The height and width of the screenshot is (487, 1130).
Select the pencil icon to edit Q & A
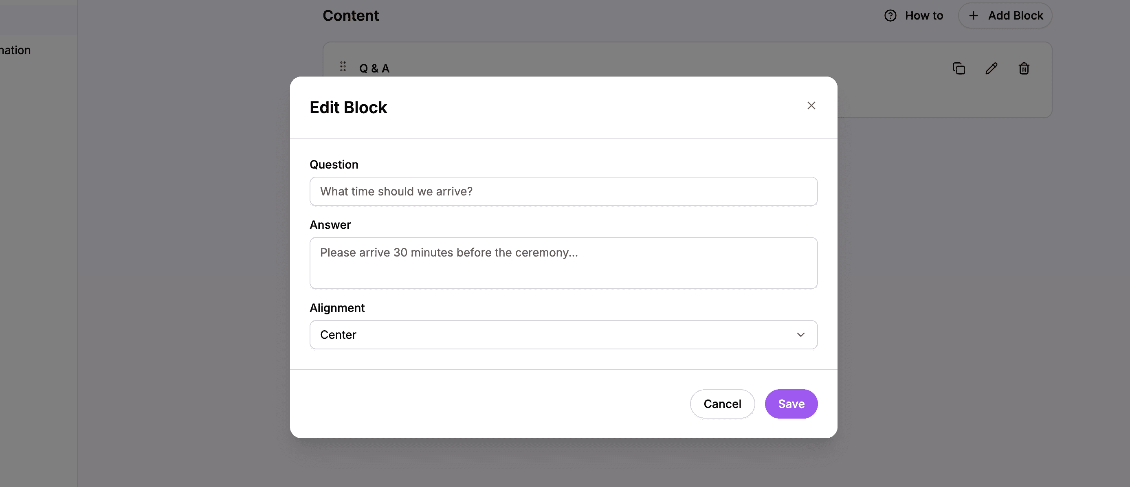click(991, 68)
